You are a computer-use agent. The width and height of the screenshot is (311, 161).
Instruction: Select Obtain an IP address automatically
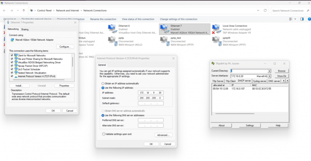(x=103, y=84)
